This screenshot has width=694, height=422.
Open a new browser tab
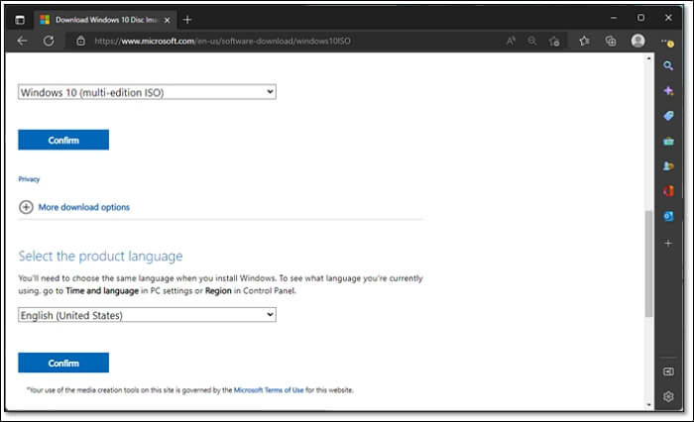(x=187, y=20)
